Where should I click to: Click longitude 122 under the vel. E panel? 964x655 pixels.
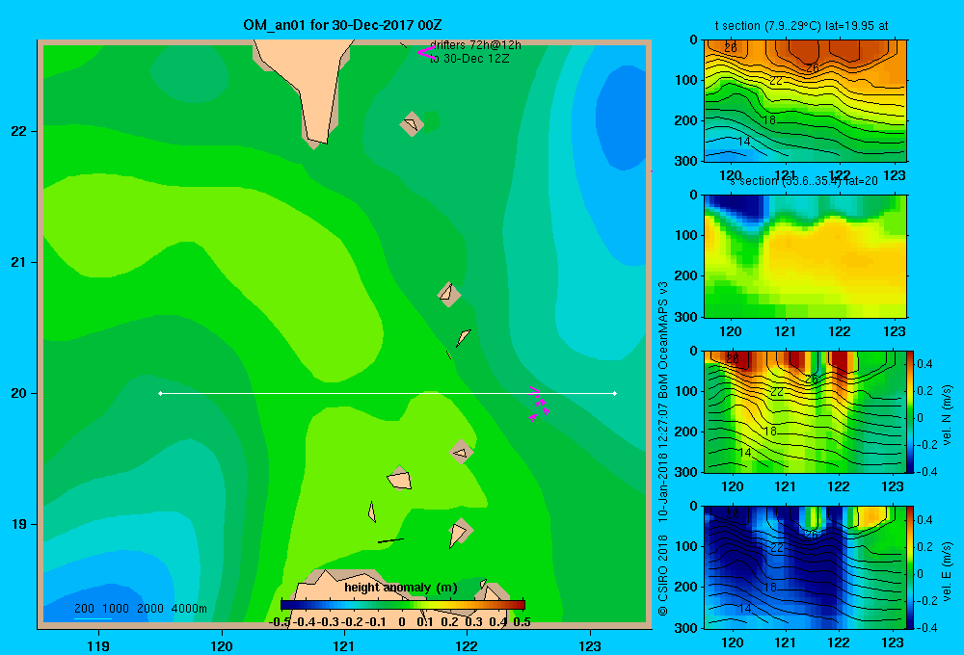click(x=838, y=642)
